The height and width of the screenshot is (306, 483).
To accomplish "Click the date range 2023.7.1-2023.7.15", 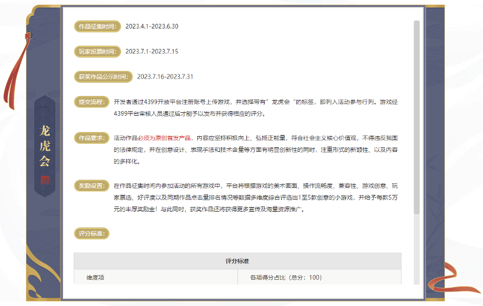I will coord(152,51).
